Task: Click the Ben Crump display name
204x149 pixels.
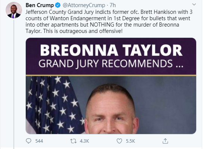Action: pyautogui.click(x=40, y=5)
